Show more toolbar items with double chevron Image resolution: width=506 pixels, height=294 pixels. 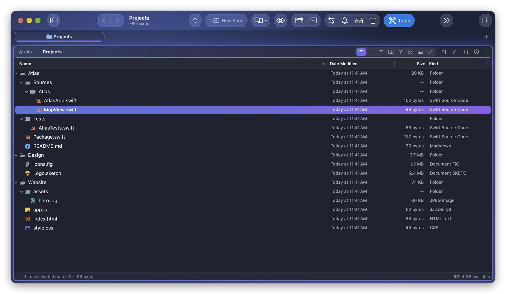click(447, 20)
